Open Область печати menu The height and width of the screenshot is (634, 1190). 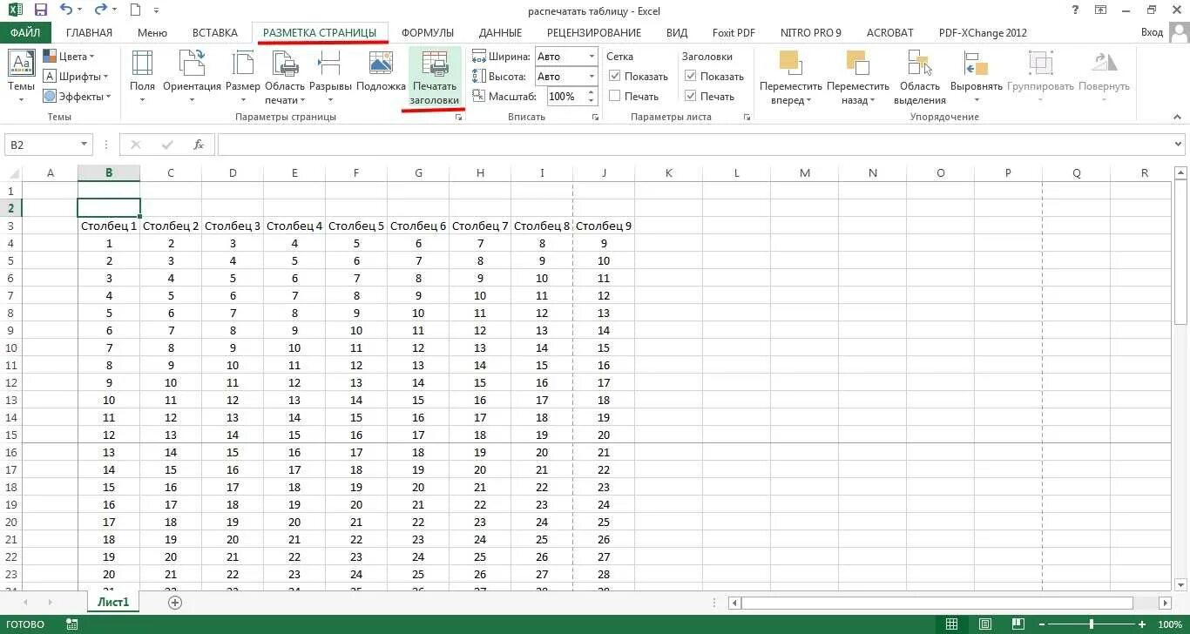285,77
